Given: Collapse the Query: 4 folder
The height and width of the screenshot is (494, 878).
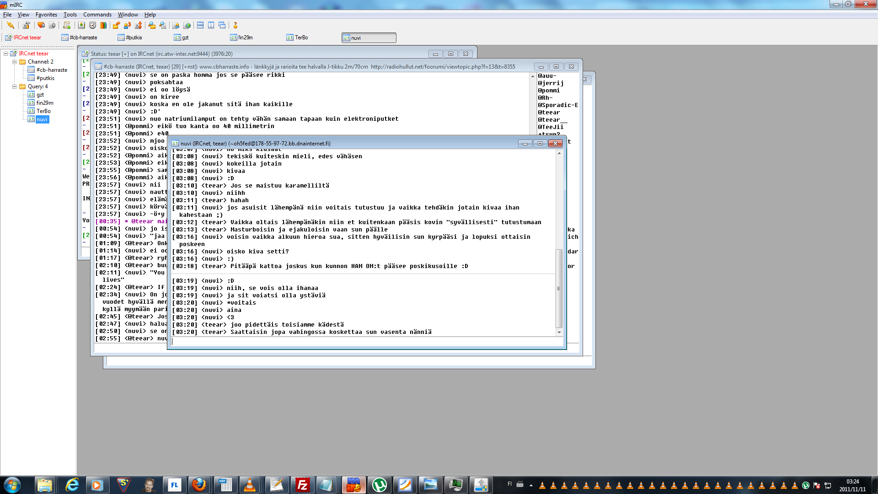Looking at the screenshot, I should pyautogui.click(x=14, y=86).
